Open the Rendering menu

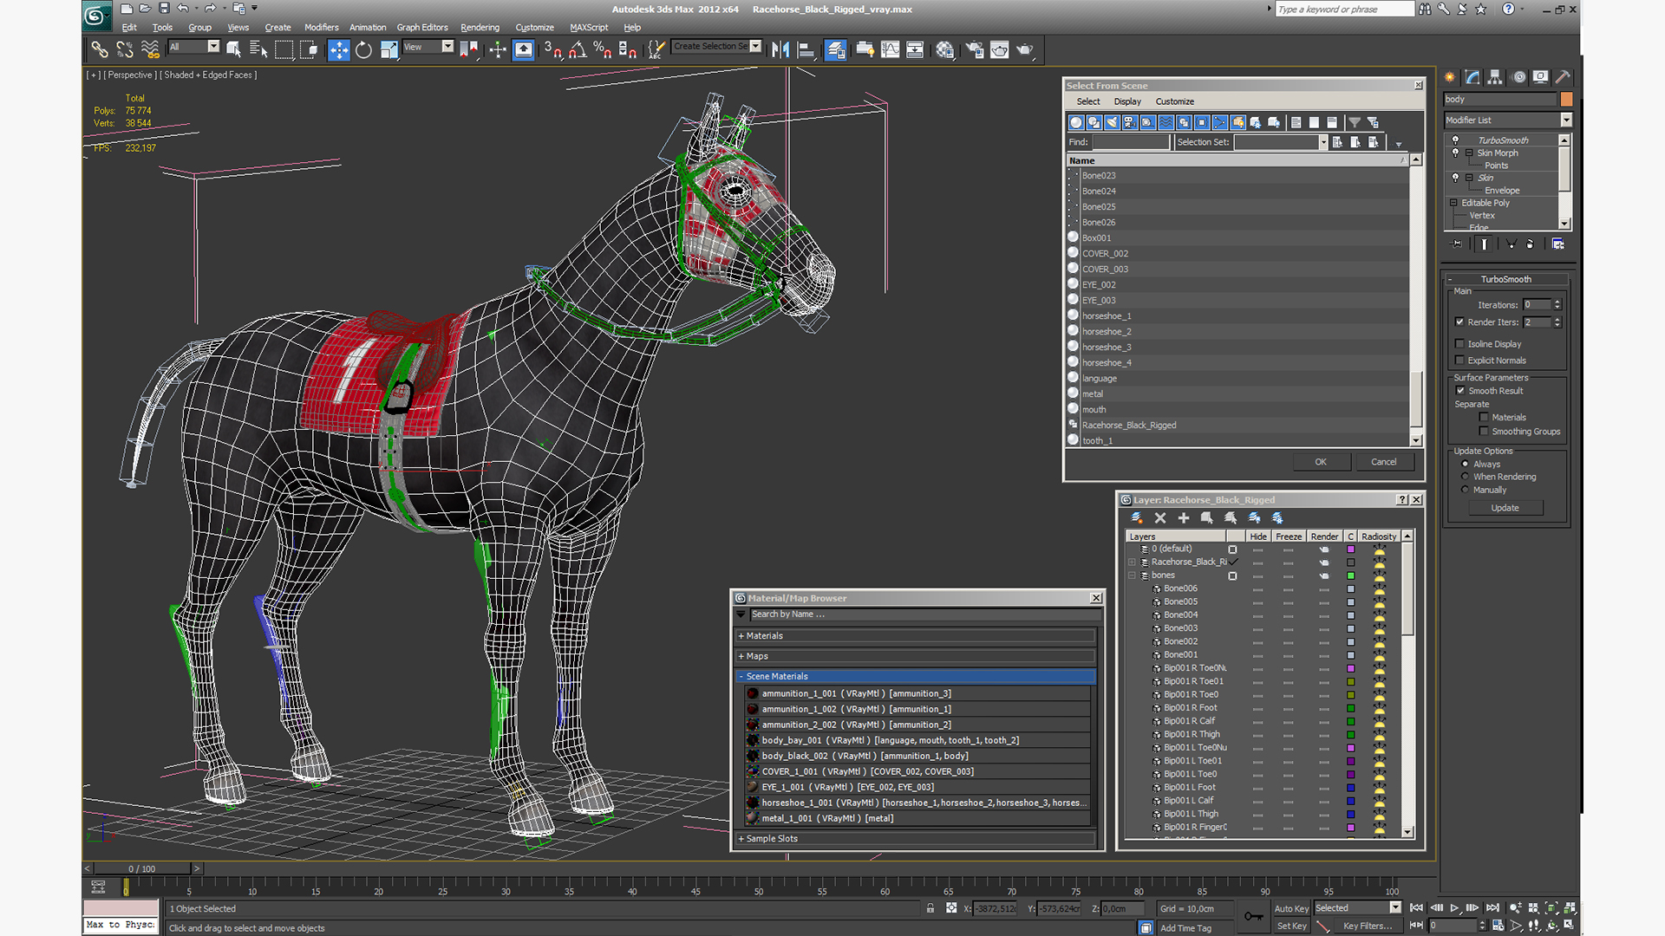[x=480, y=28]
